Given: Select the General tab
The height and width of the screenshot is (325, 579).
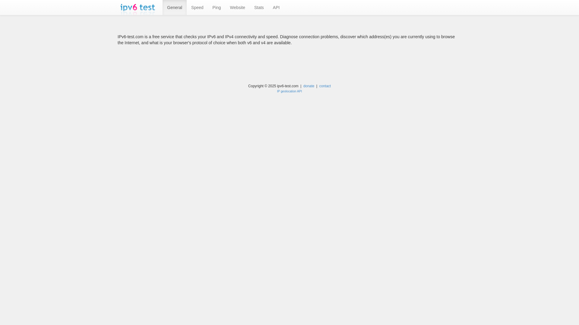Looking at the screenshot, I should point(175,8).
